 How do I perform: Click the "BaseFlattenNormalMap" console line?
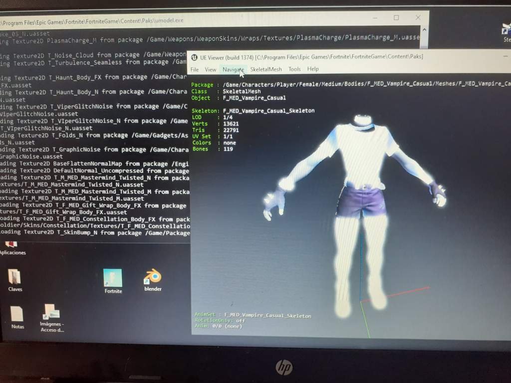(x=94, y=164)
